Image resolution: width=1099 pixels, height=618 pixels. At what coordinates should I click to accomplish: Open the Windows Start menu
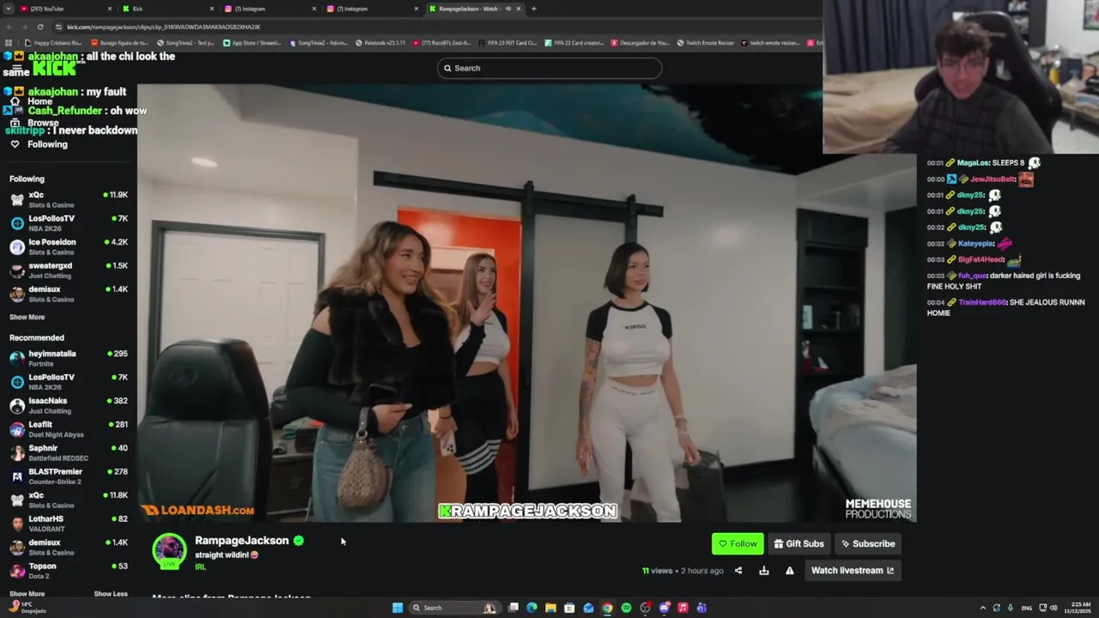tap(398, 608)
